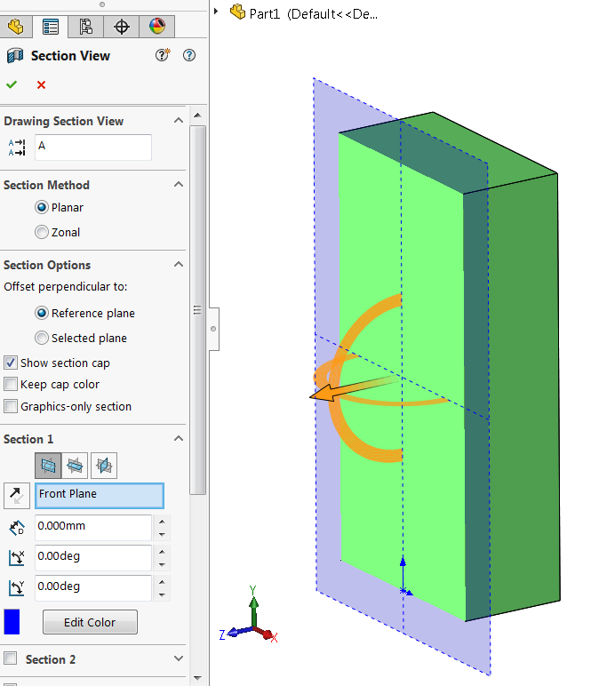This screenshot has height=686, width=599.
Task: Decrease the Y rotation angle
Action: (x=163, y=594)
